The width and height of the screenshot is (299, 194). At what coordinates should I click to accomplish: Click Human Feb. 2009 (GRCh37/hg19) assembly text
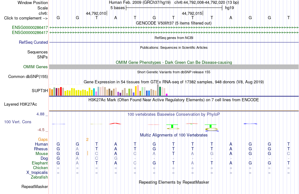140,3
